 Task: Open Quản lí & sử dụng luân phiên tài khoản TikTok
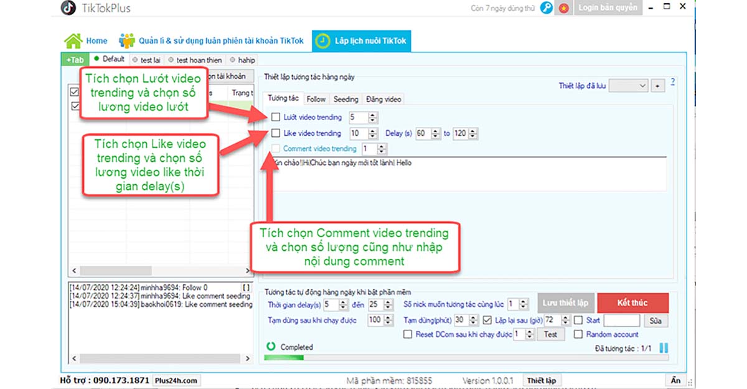click(x=212, y=41)
